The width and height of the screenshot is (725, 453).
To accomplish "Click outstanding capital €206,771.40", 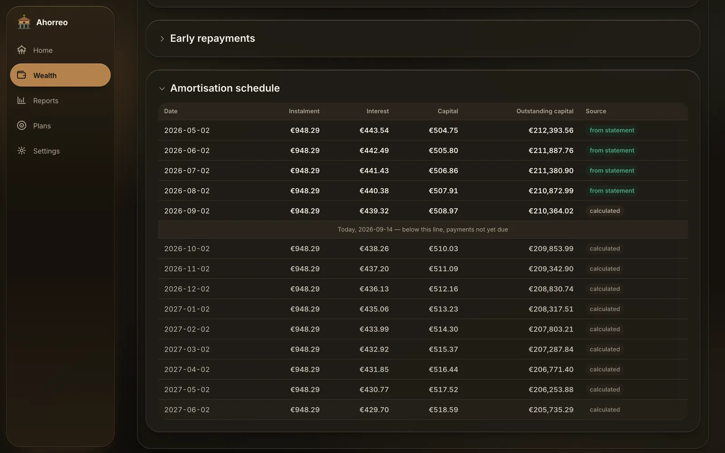I will pos(551,370).
